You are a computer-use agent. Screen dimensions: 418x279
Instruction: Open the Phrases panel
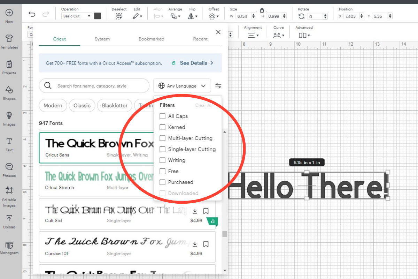pyautogui.click(x=9, y=167)
